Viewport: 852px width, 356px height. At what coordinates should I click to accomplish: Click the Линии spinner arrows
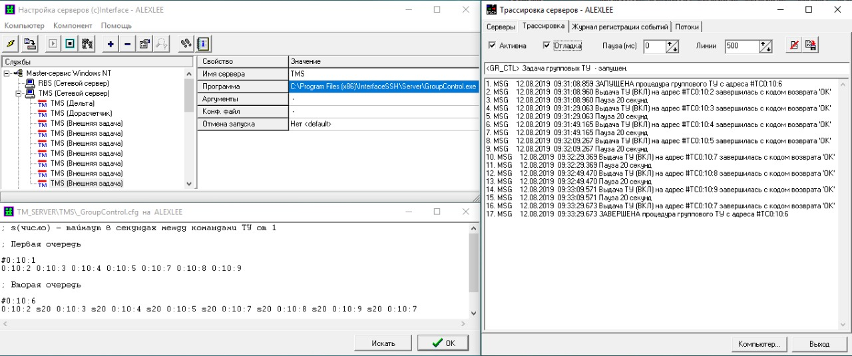click(x=765, y=47)
